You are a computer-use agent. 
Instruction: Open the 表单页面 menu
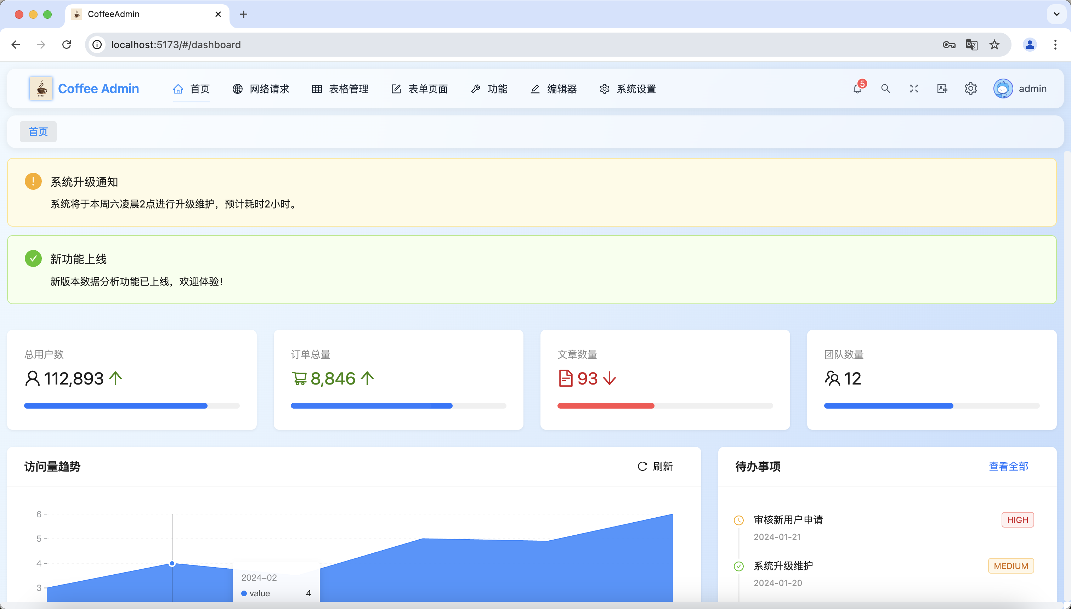[420, 89]
